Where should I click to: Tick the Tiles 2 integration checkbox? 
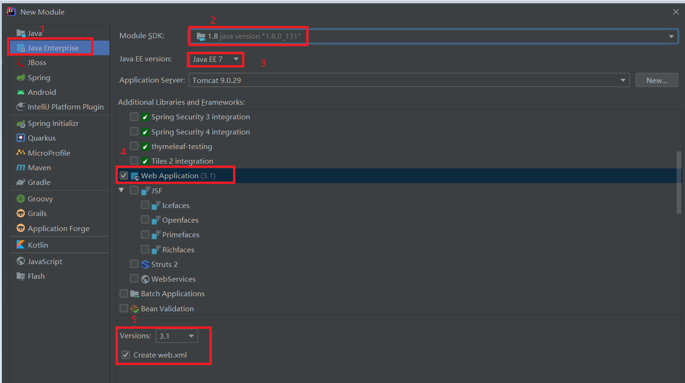pyautogui.click(x=134, y=161)
